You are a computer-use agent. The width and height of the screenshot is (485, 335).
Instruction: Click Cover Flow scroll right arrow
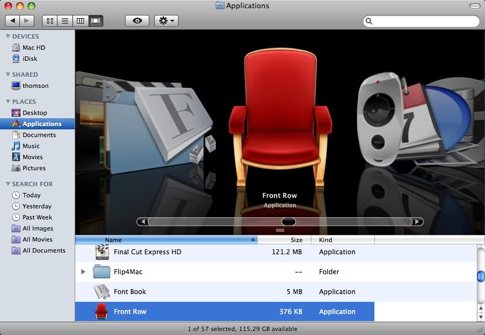[x=418, y=222]
